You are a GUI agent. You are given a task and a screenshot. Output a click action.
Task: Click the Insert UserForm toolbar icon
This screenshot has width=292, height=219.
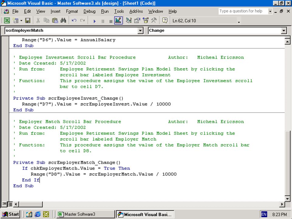click(15, 20)
